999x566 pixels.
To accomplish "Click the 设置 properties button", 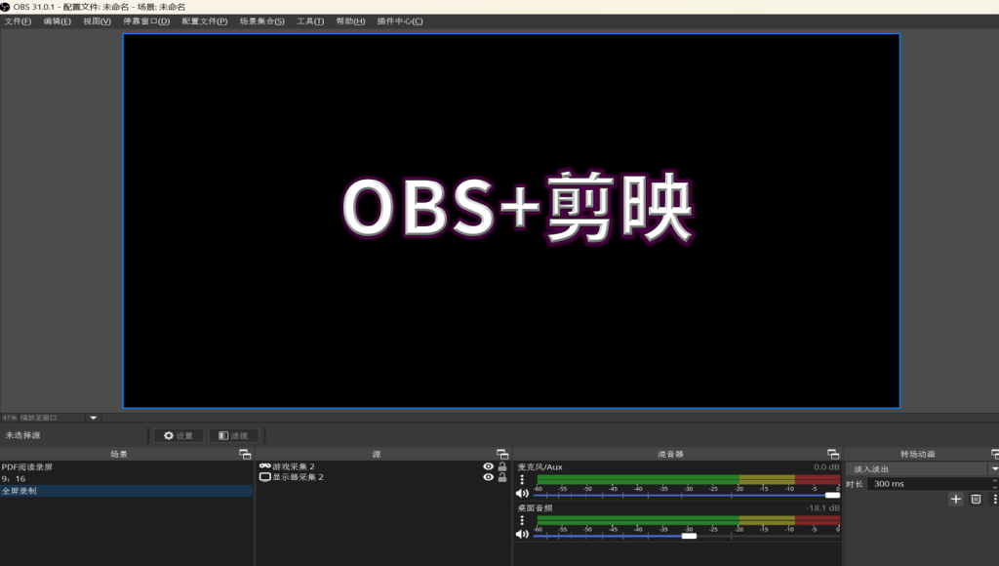I will (x=179, y=435).
